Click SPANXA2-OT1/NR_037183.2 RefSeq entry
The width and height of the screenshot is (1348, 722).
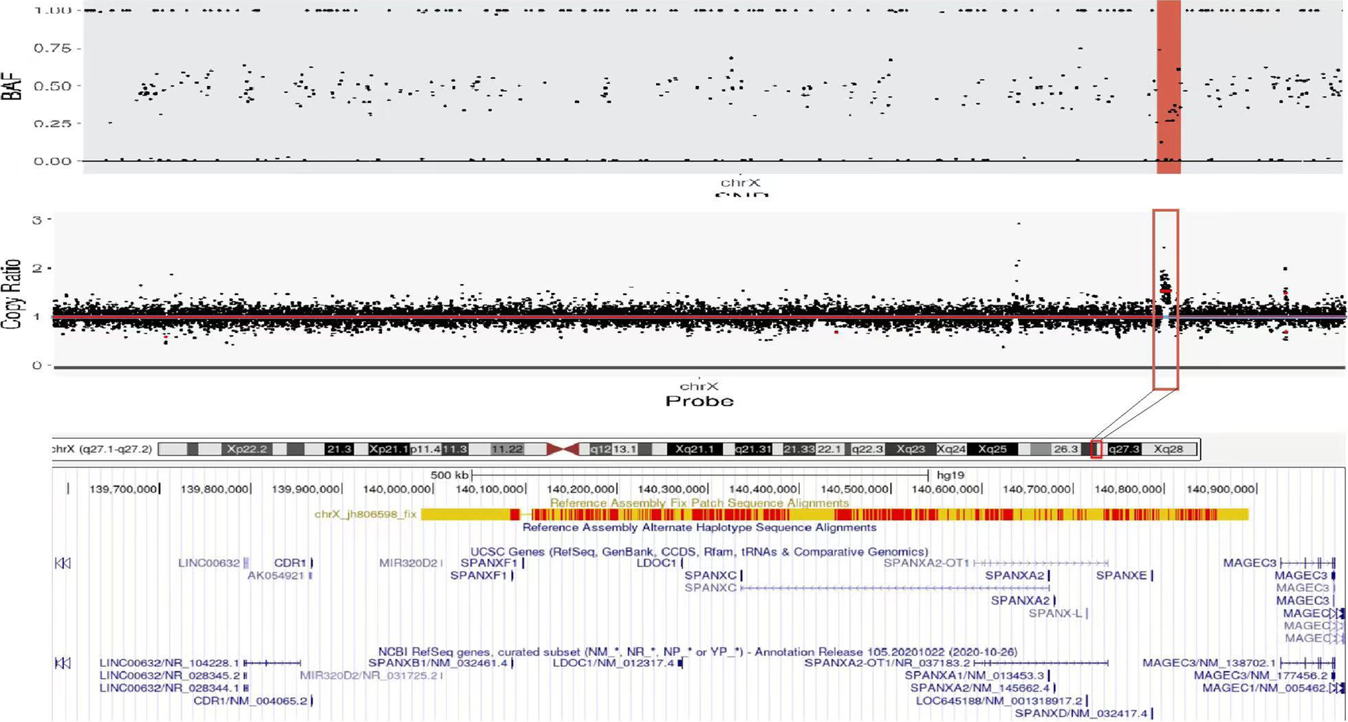pyautogui.click(x=887, y=663)
